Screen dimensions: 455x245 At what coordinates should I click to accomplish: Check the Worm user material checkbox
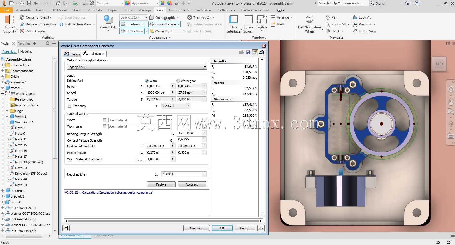[x=105, y=120]
